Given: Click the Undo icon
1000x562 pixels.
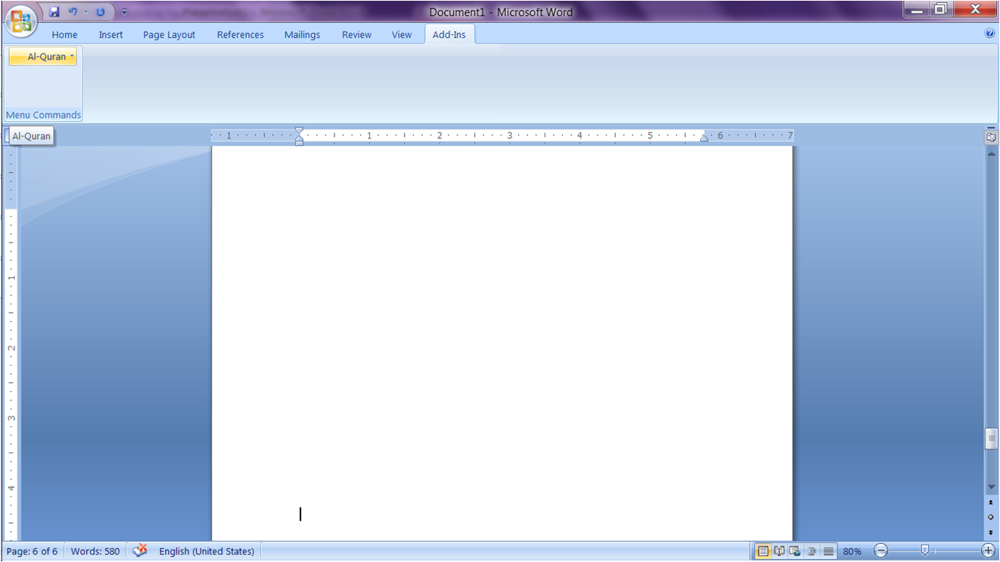Looking at the screenshot, I should pyautogui.click(x=72, y=11).
